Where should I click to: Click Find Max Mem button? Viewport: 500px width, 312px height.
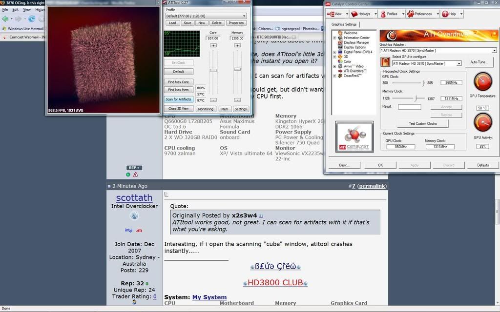point(179,90)
